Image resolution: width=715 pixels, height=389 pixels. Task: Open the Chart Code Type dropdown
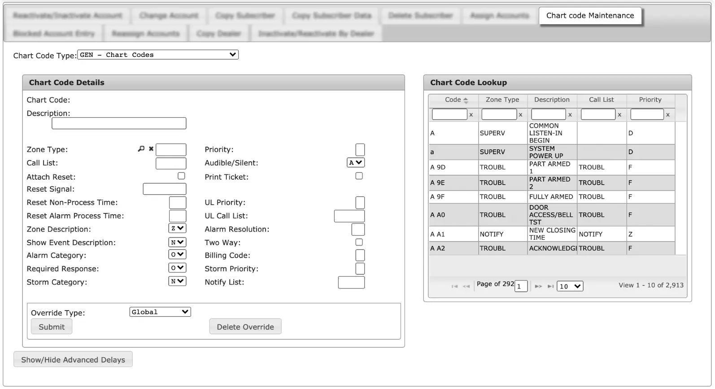[x=158, y=55]
